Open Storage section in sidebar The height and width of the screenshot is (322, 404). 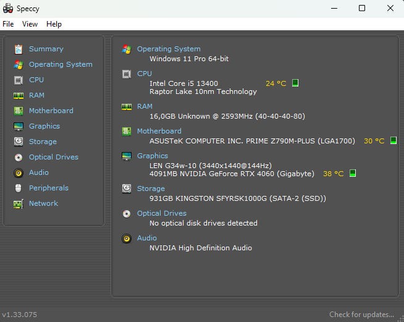[x=43, y=142]
